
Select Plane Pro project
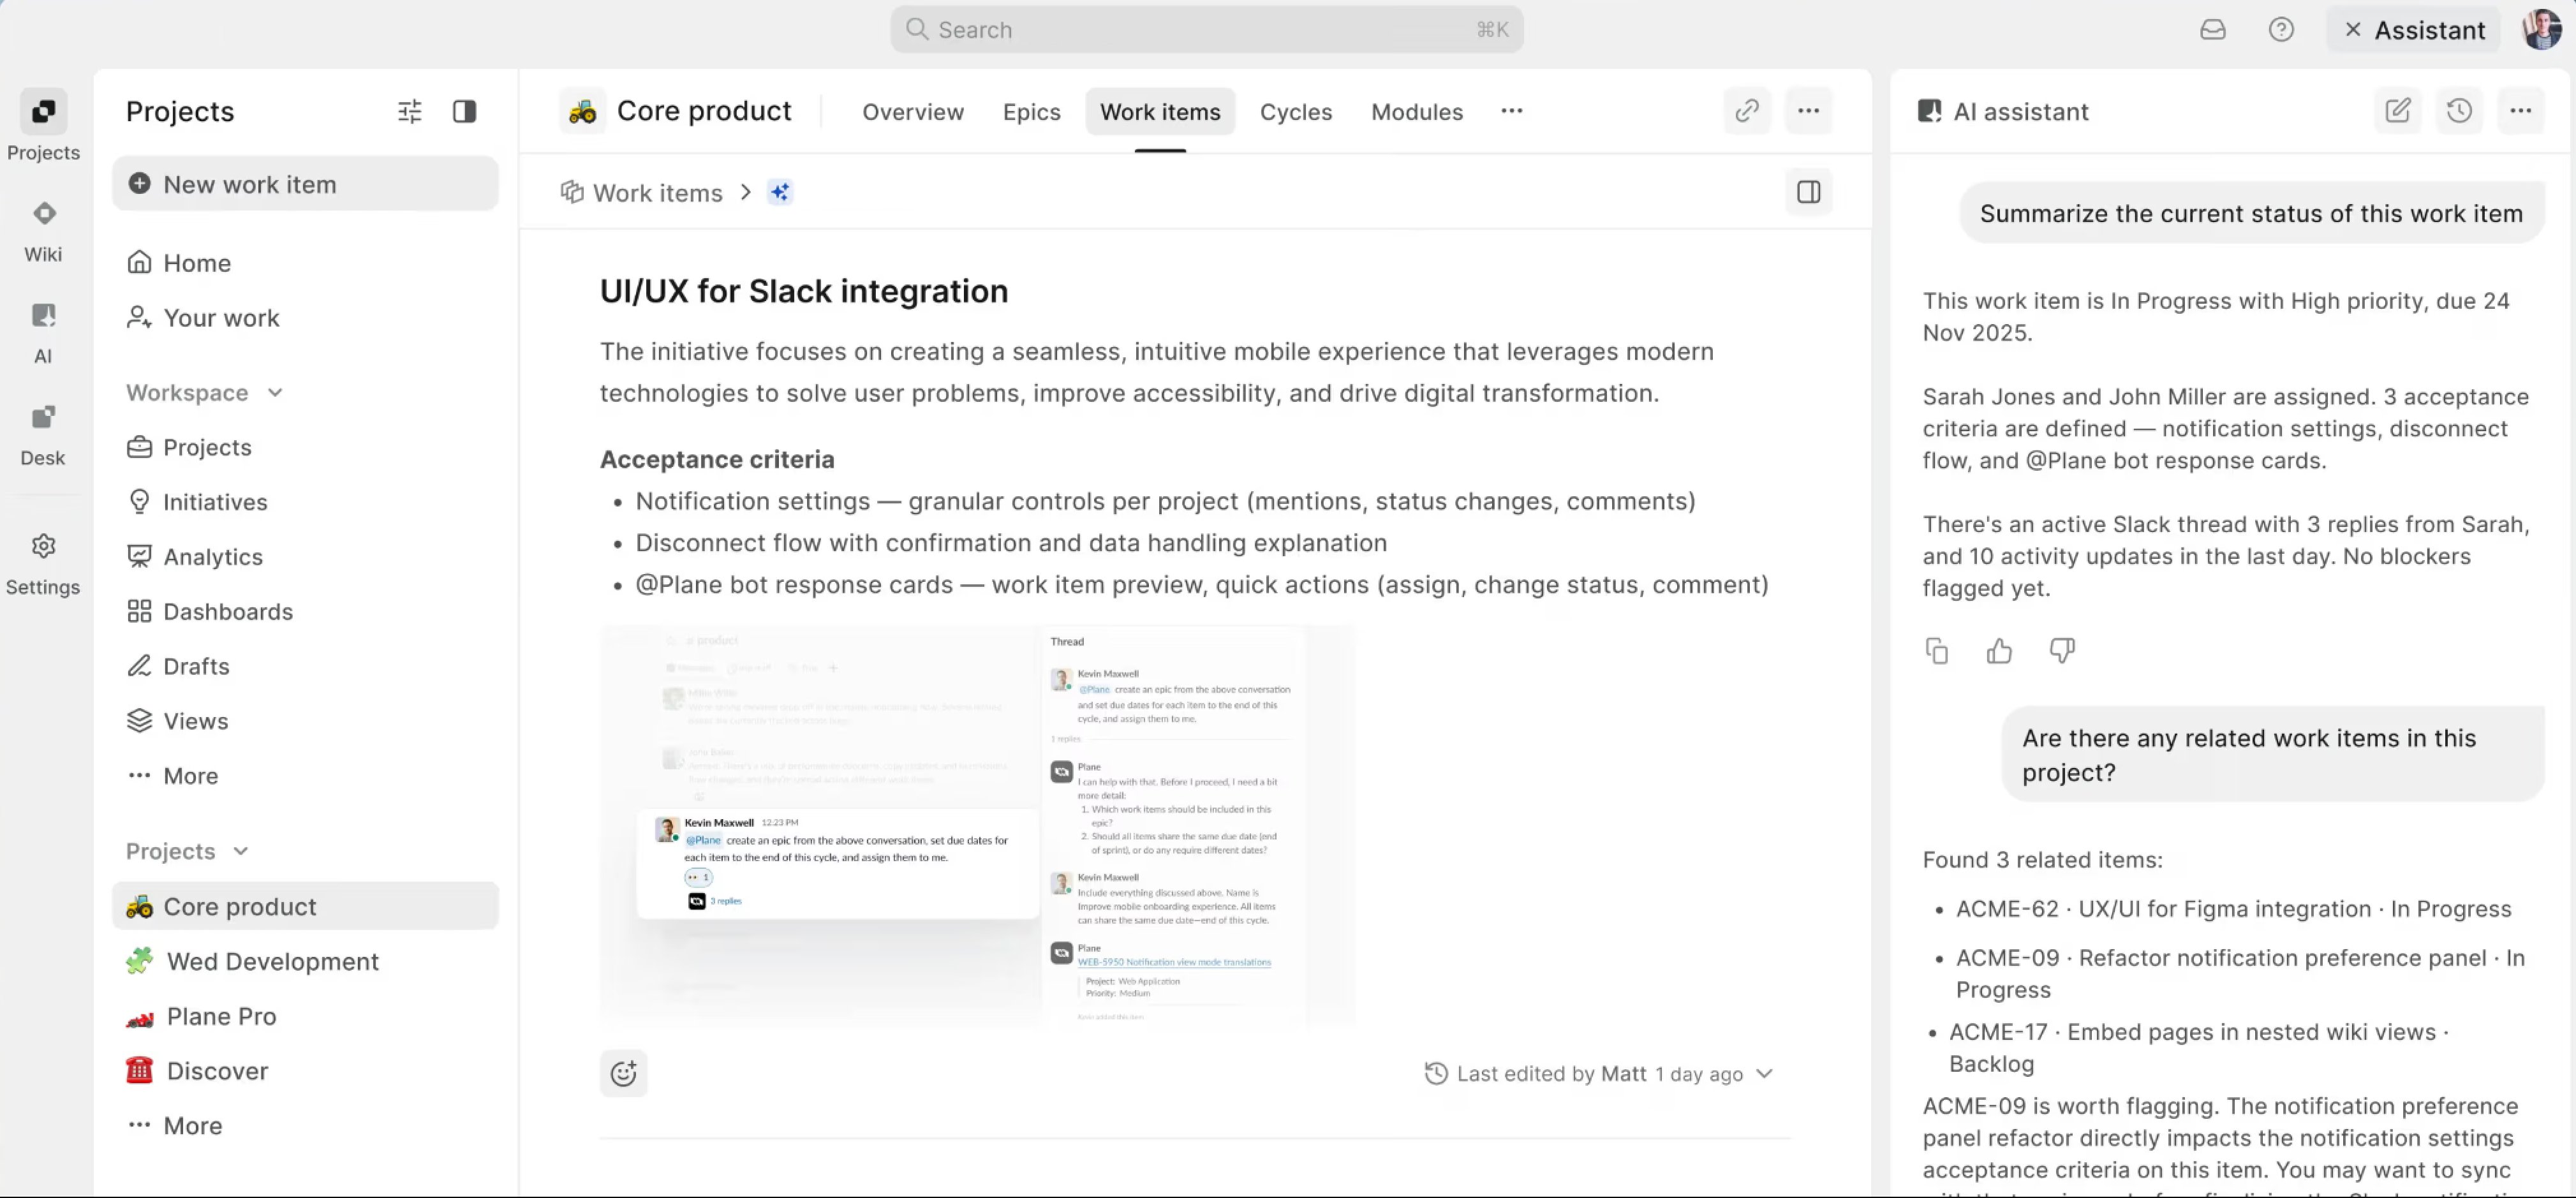(x=305, y=1016)
